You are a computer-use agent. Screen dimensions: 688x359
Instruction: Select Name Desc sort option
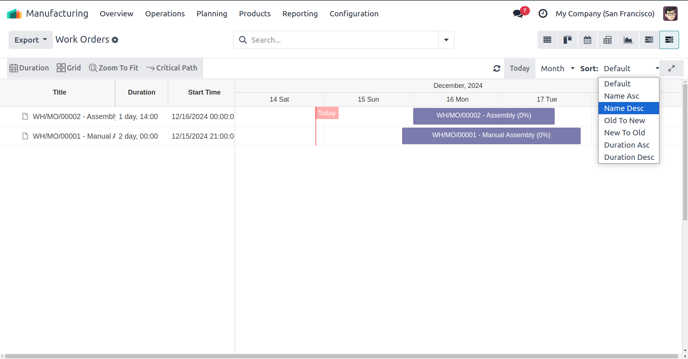tap(624, 108)
